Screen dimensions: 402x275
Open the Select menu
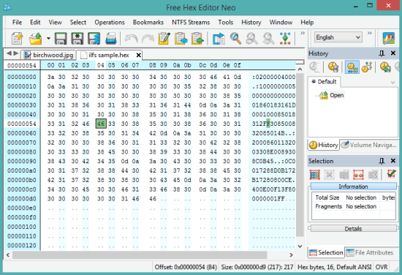78,23
